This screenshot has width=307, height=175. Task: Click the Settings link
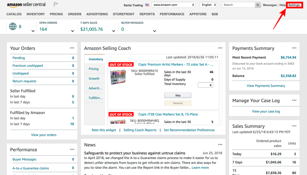(294, 5)
